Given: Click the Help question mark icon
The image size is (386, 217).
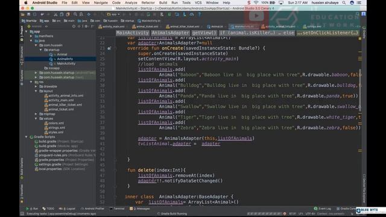Looking at the screenshot, I should pos(199,14).
